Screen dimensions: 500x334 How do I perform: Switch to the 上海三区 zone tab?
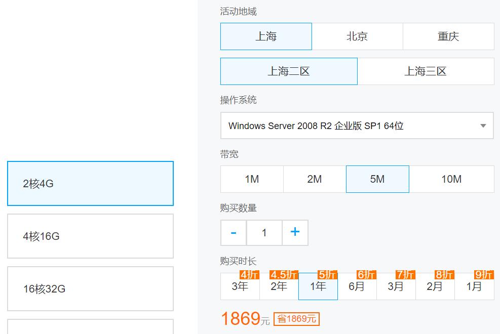(426, 71)
